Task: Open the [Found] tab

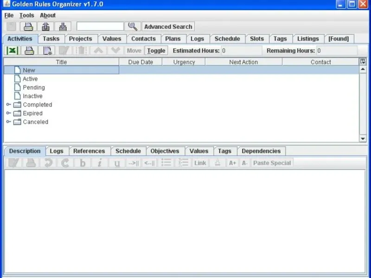Action: (339, 39)
